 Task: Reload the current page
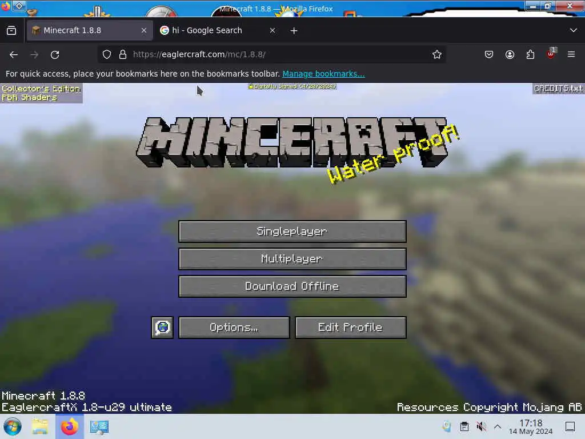pos(55,55)
